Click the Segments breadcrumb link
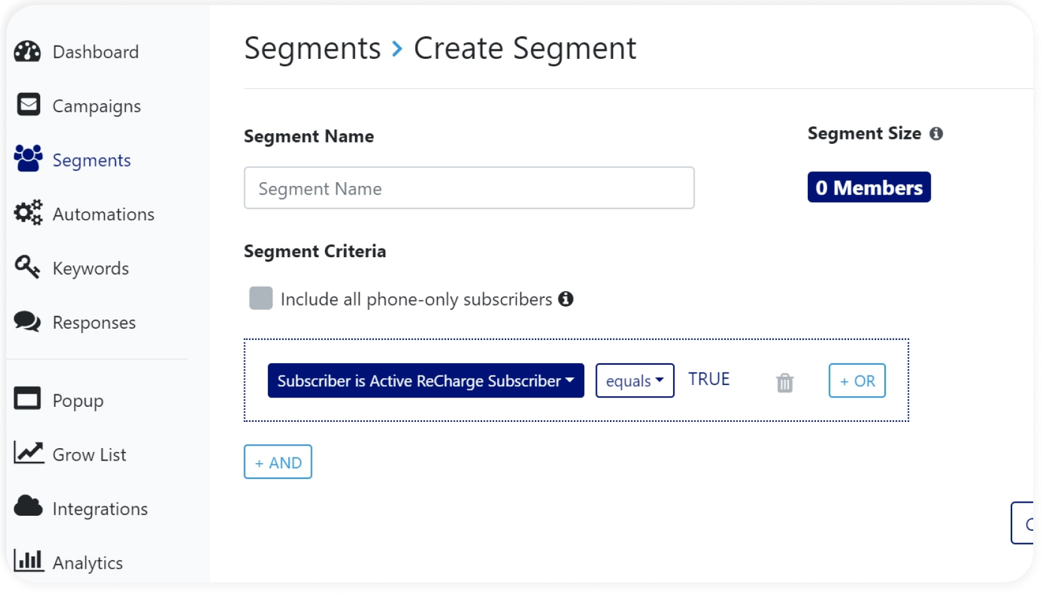The width and height of the screenshot is (1042, 594). click(x=312, y=49)
